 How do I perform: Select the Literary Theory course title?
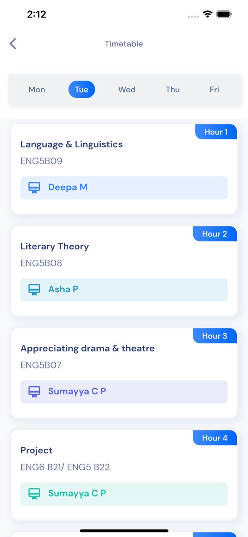[x=55, y=246]
